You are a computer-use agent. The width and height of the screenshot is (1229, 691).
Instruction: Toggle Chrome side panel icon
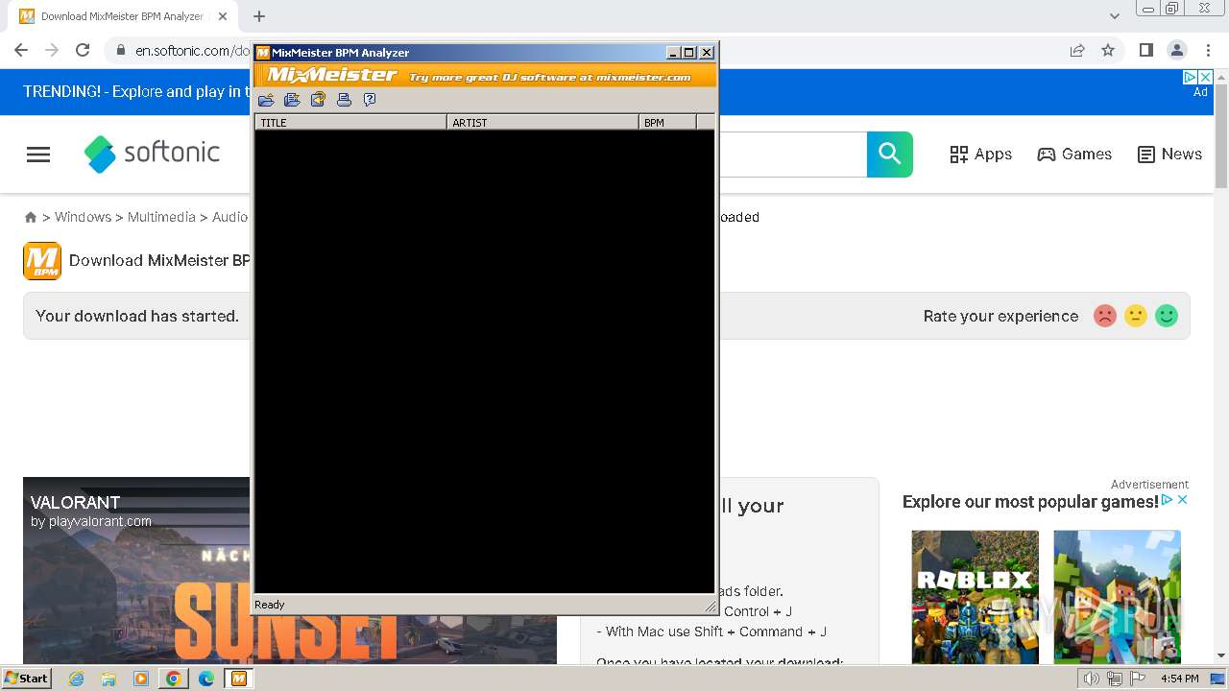(x=1145, y=50)
